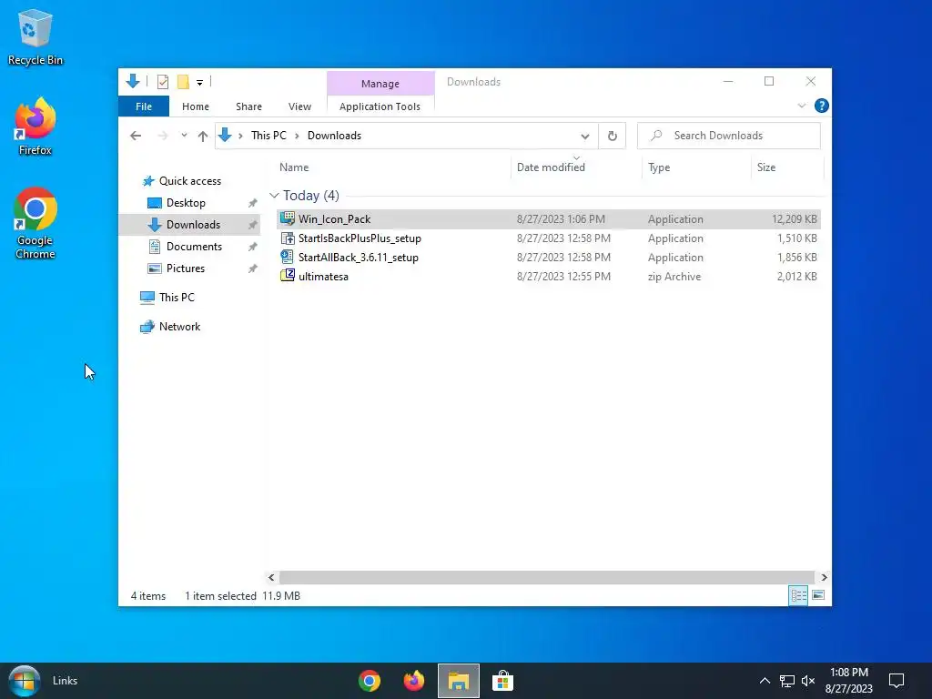932x699 pixels.
Task: Show hidden system tray icons
Action: (765, 681)
